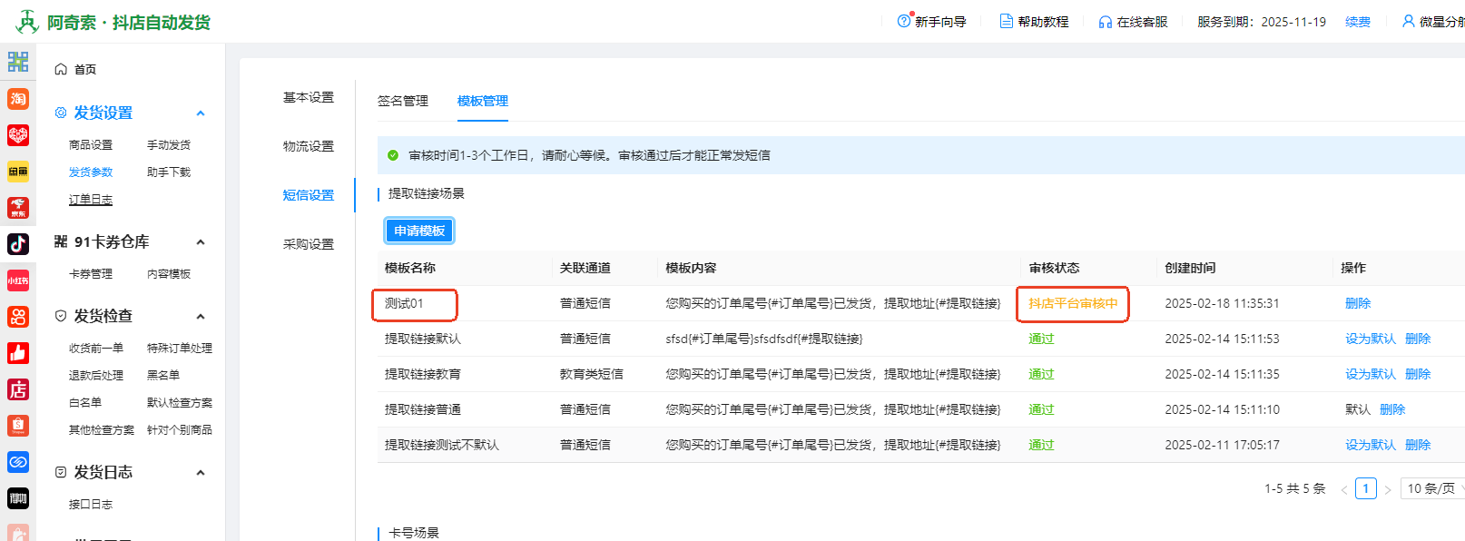
Task: Click the grid apps icon atop the sidebar
Action: [18, 62]
